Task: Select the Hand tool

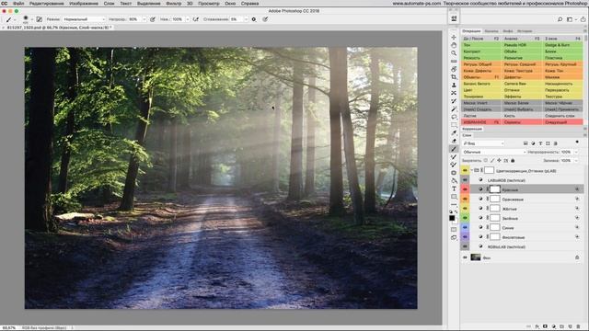Action: click(454, 45)
